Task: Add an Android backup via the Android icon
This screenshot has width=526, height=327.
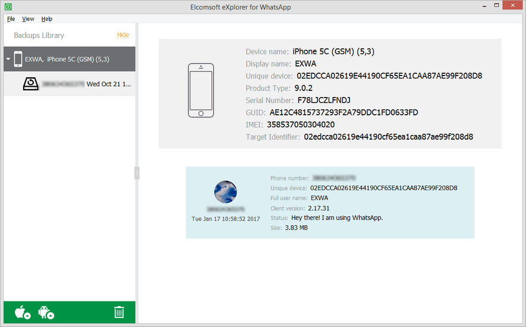Action: pyautogui.click(x=46, y=312)
